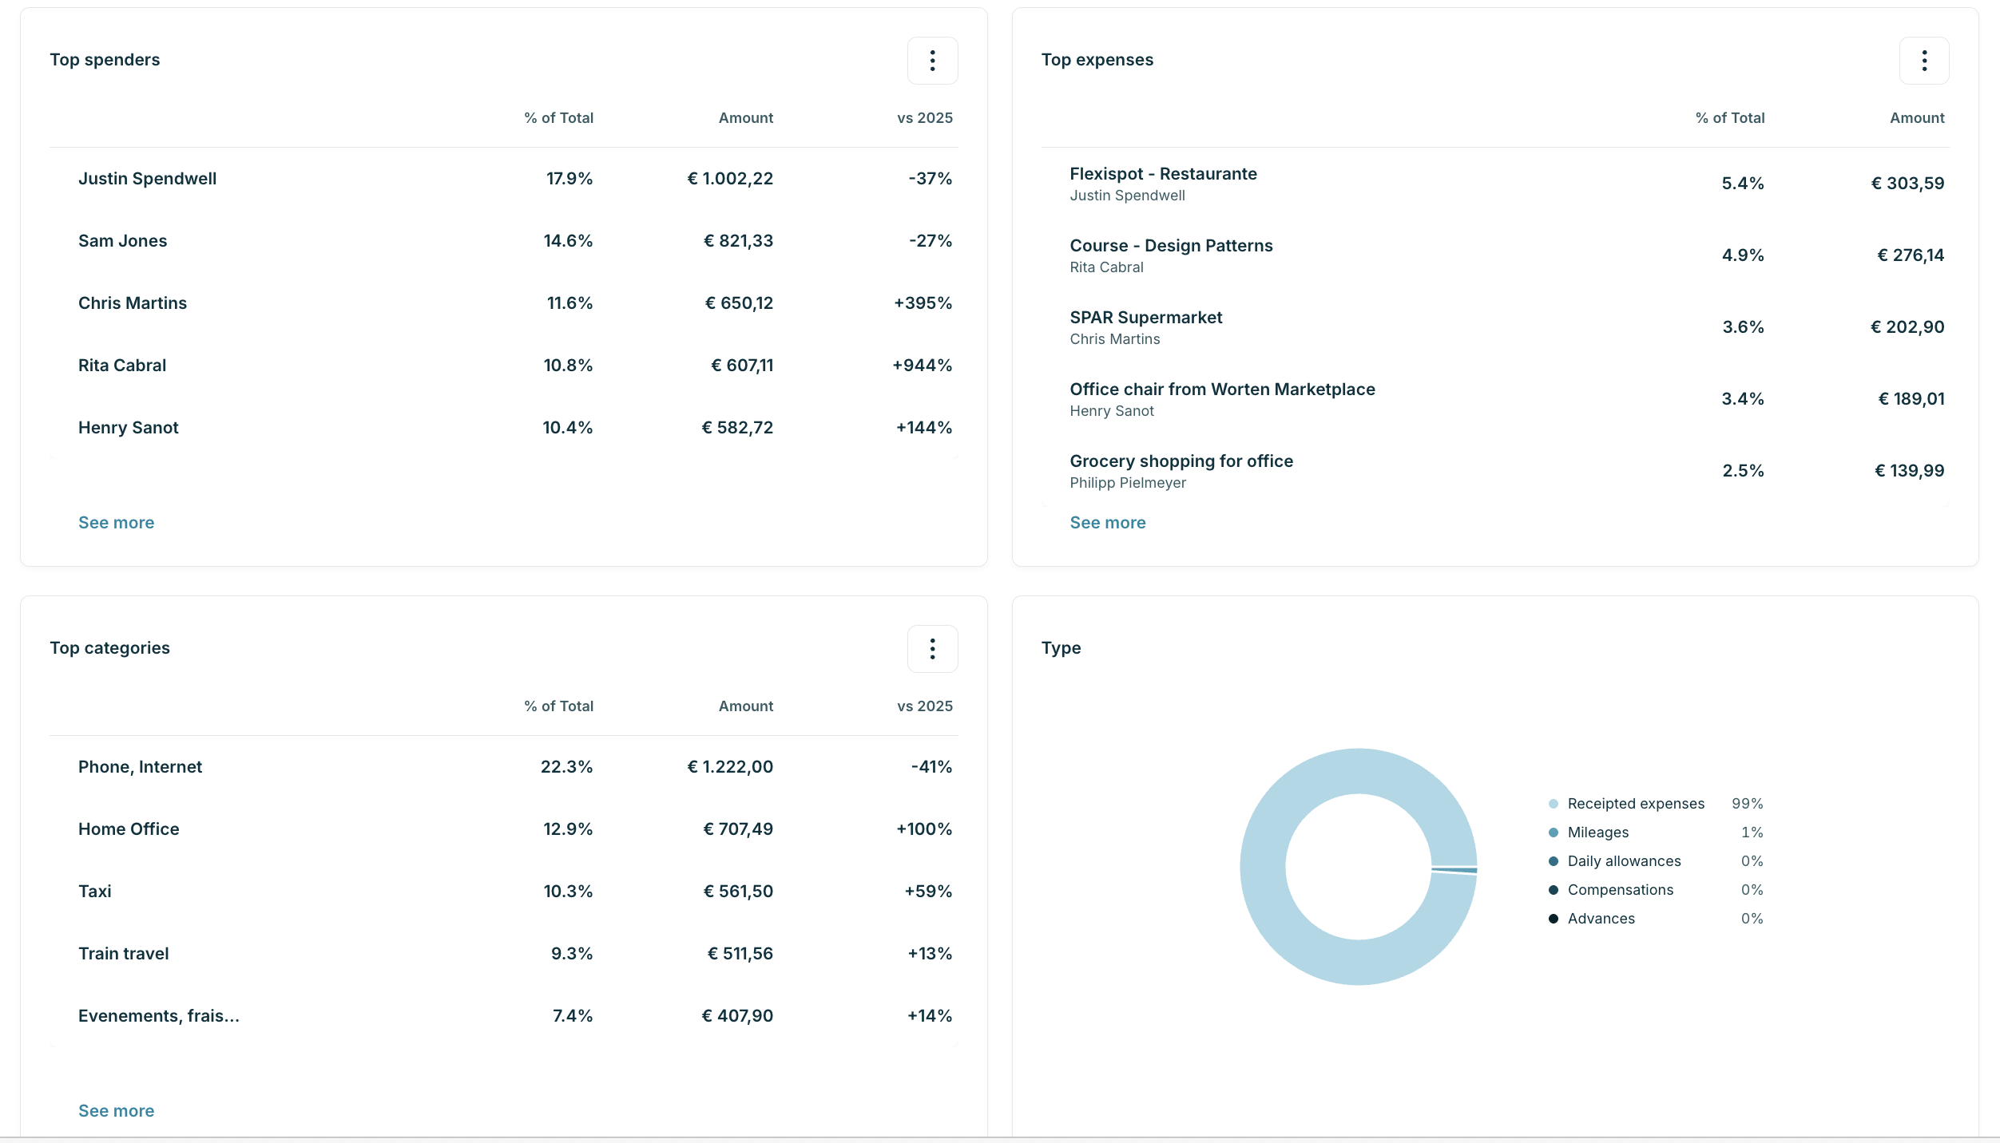The image size is (2000, 1143).
Task: Open the SPAR Supermarket expense
Action: (1495, 327)
